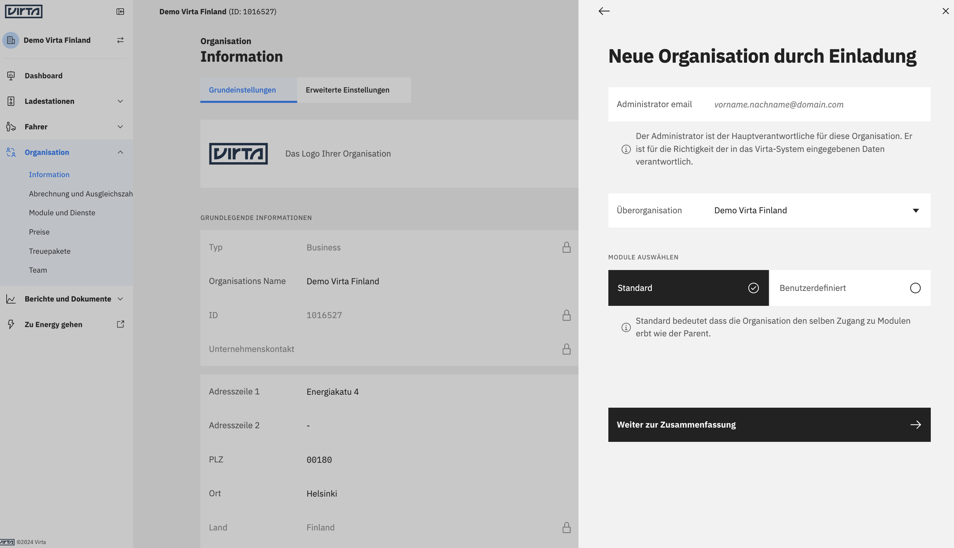Click the lock icon in the Unternehmenskontakt row
The image size is (954, 548).
click(x=566, y=349)
